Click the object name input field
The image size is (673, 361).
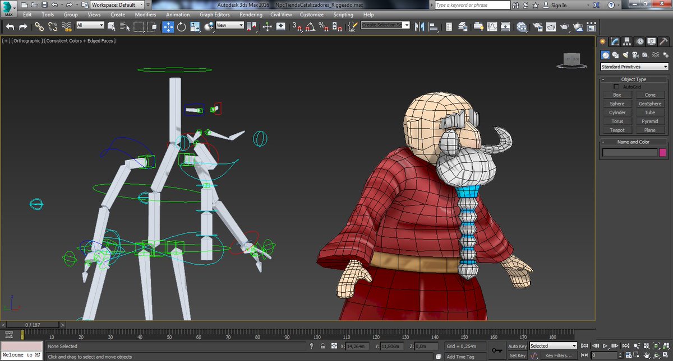click(629, 152)
